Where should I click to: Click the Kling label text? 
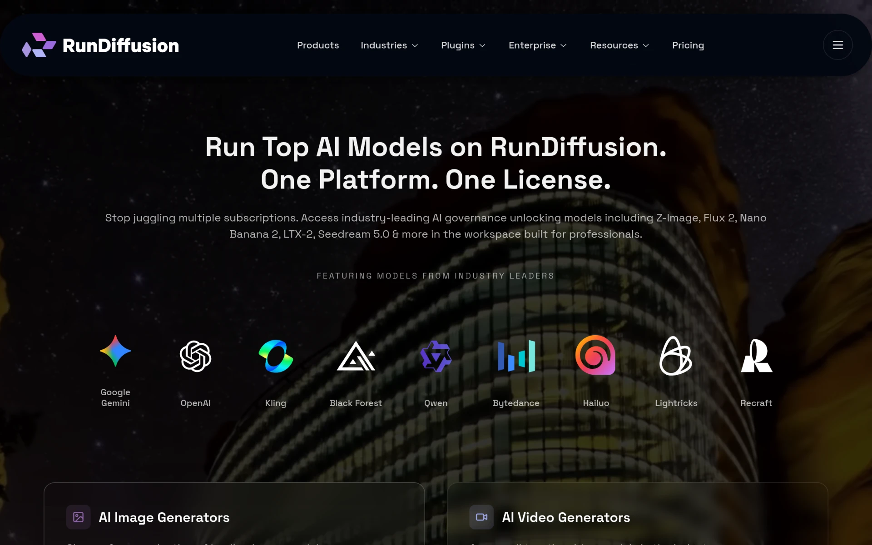[x=276, y=403]
